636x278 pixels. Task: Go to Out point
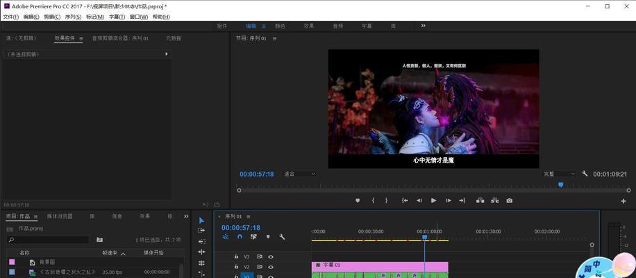(x=462, y=200)
